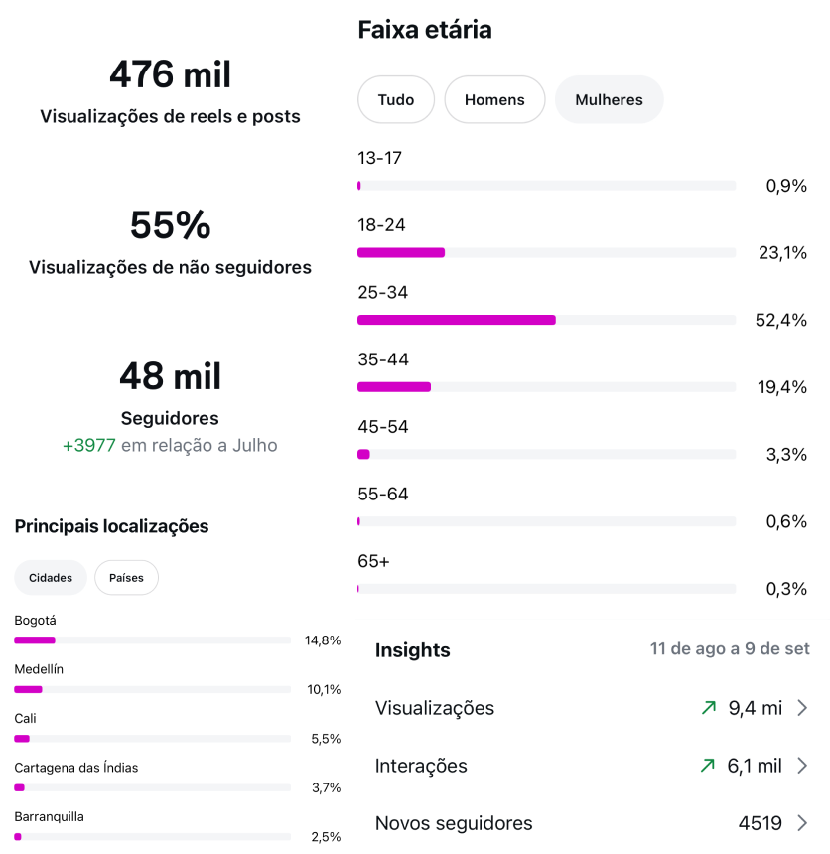Expand the Interações insights chevron
Image resolution: width=830 pixels, height=854 pixels.
(x=802, y=766)
